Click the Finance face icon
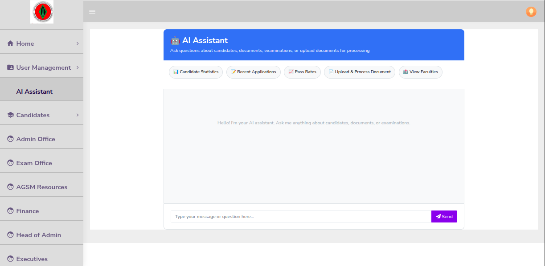Image resolution: width=545 pixels, height=266 pixels. [10, 211]
